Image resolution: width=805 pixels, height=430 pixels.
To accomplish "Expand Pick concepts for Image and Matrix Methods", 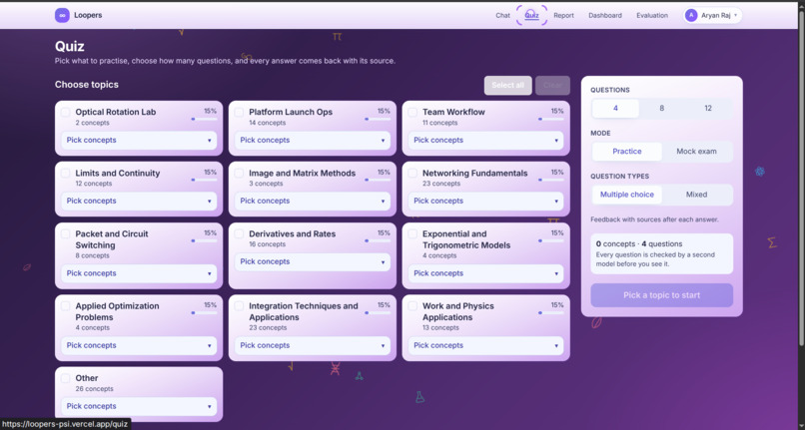I will (x=313, y=202).
